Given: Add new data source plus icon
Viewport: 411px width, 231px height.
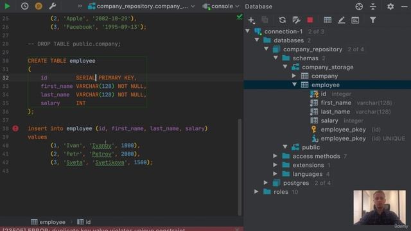Looking at the screenshot, I should point(251,20).
